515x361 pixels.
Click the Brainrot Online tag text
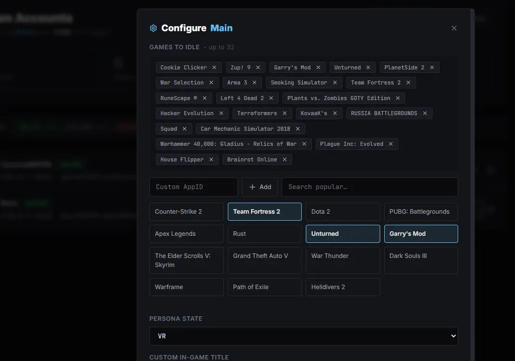252,159
